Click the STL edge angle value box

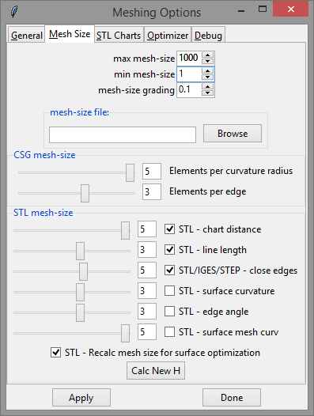point(147,311)
